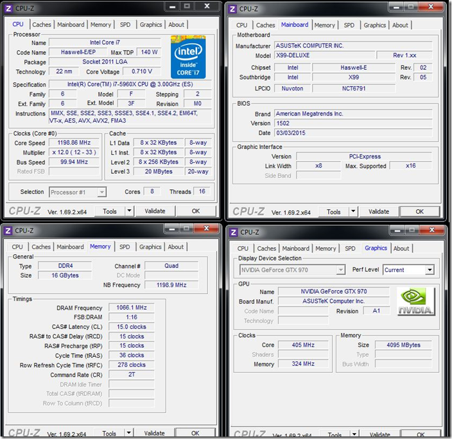This screenshot has width=452, height=439.
Task: Click the motherboard model X99-DELUXE field
Action: pos(325,55)
